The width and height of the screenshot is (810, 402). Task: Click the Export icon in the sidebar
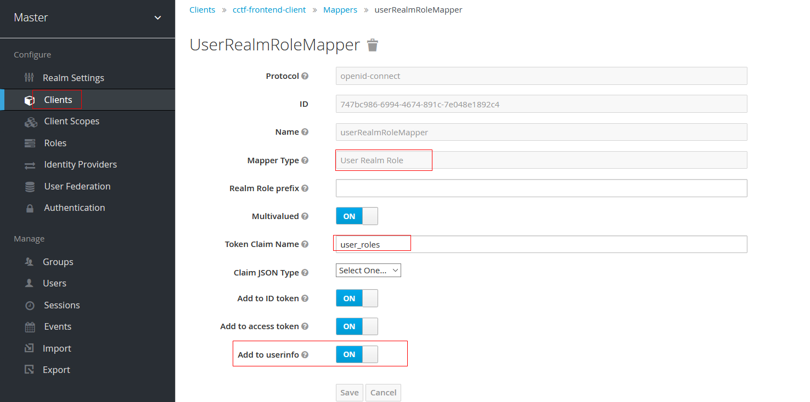coord(29,370)
